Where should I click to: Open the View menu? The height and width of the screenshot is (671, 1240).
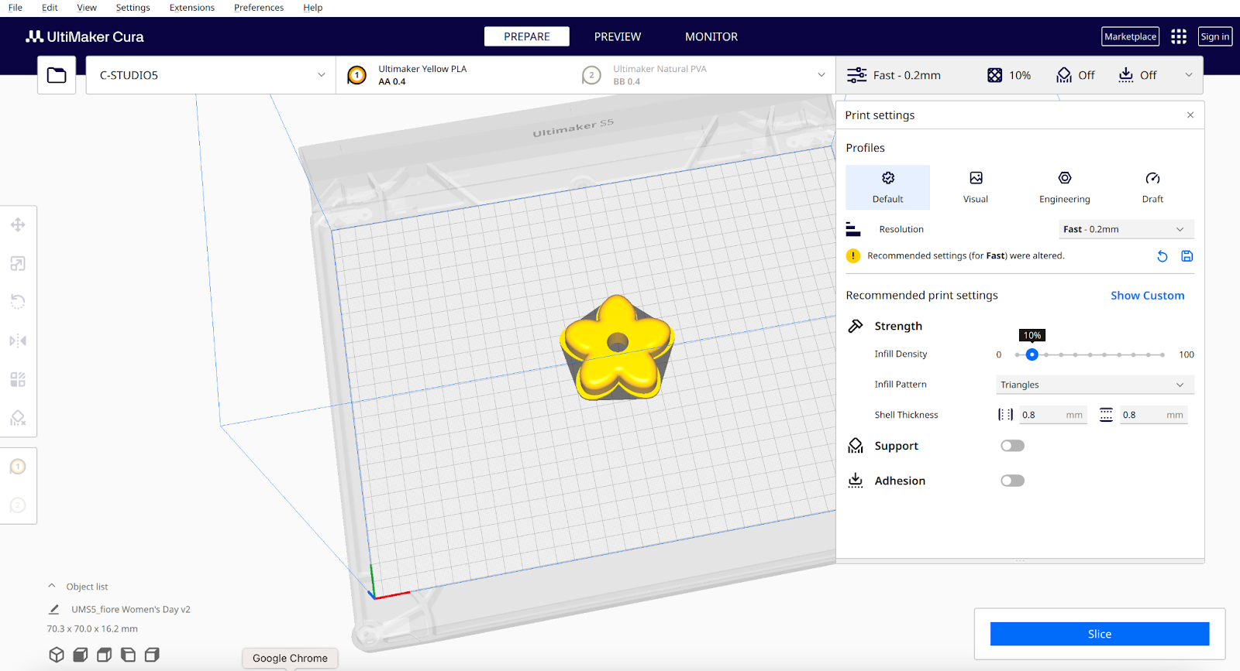point(87,8)
